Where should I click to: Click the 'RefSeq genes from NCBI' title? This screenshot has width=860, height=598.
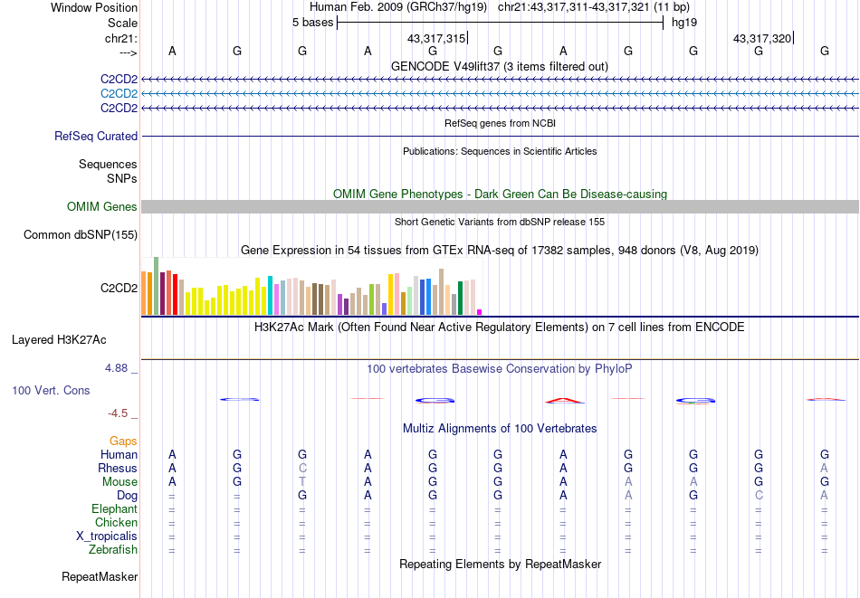[500, 123]
